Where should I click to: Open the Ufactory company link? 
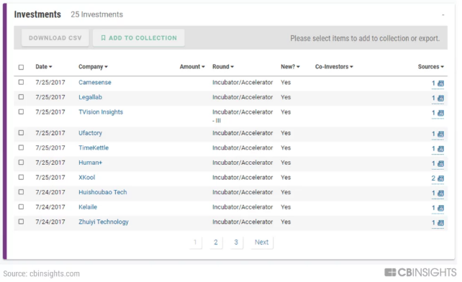(90, 133)
